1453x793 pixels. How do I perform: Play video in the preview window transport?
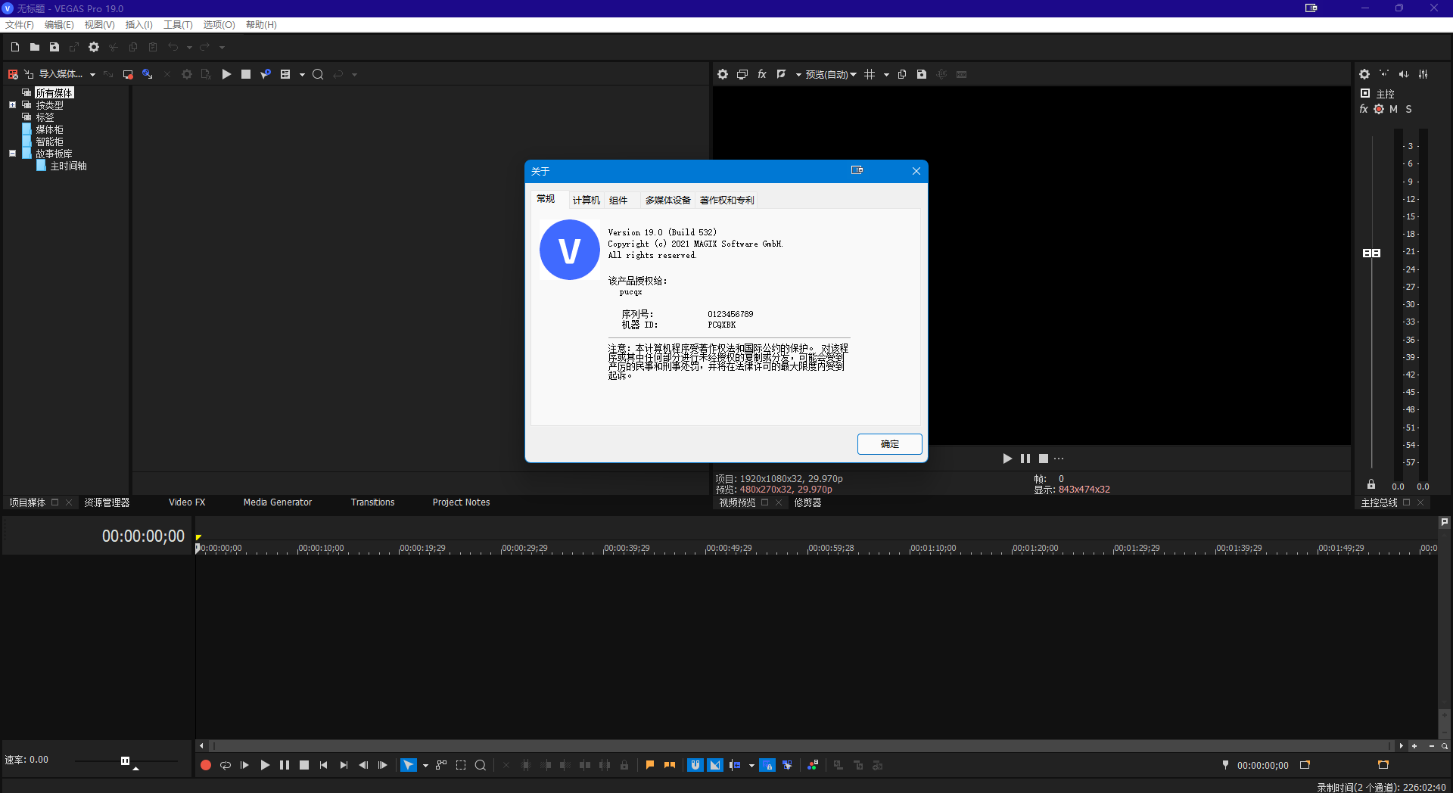(1007, 459)
